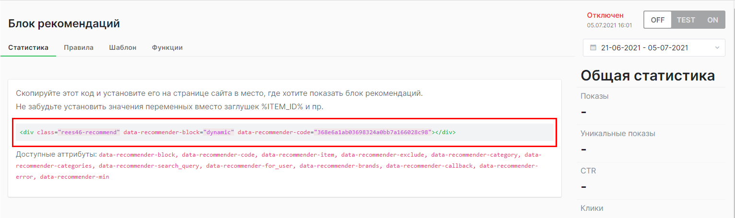Image resolution: width=735 pixels, height=218 pixels.
Task: Switch to the Правила tab
Action: [x=79, y=48]
